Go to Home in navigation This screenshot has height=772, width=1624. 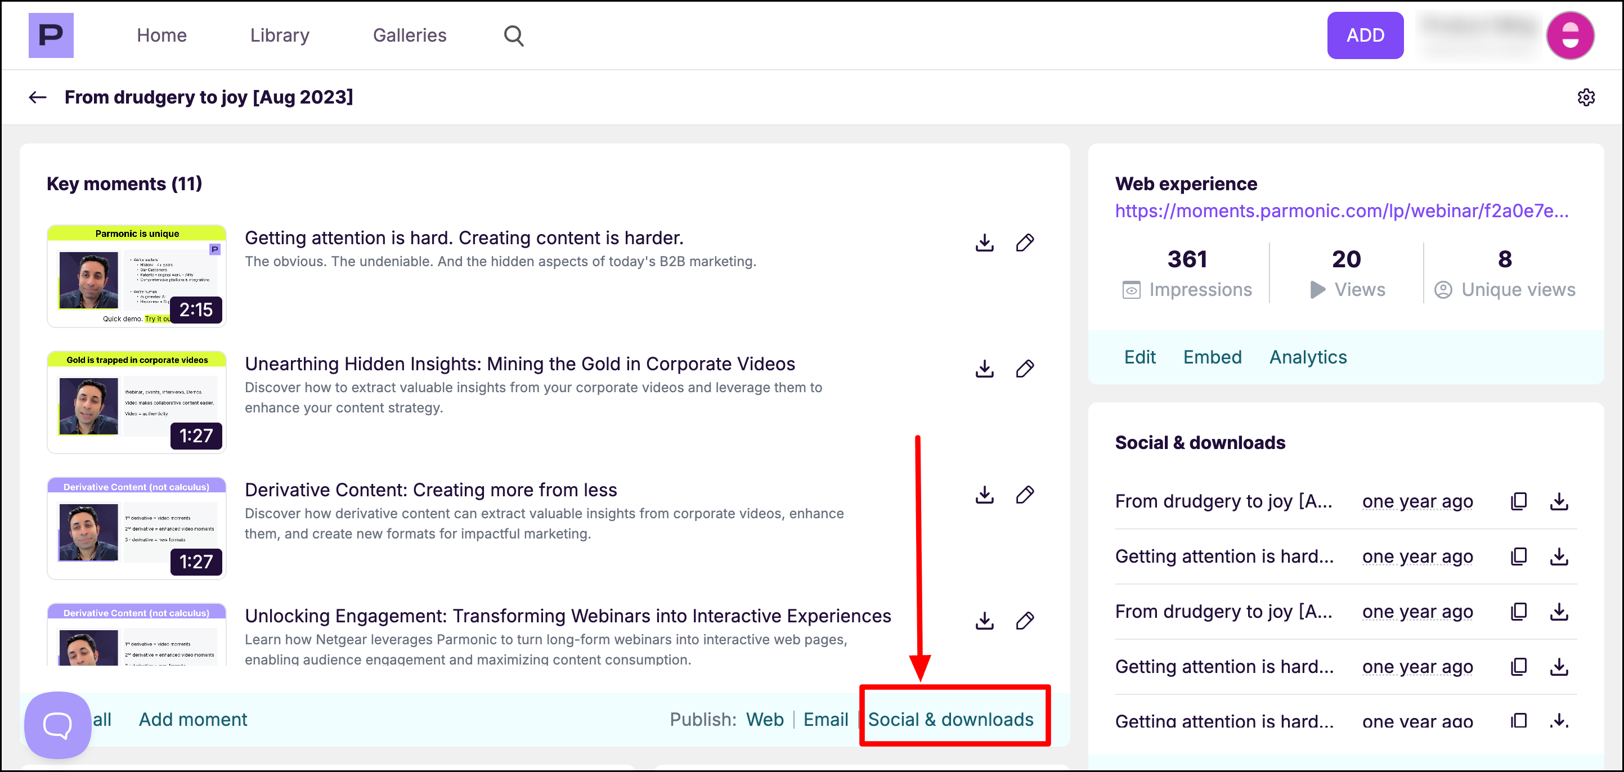click(161, 35)
